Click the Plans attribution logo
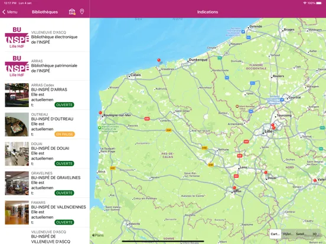 pos(97,235)
